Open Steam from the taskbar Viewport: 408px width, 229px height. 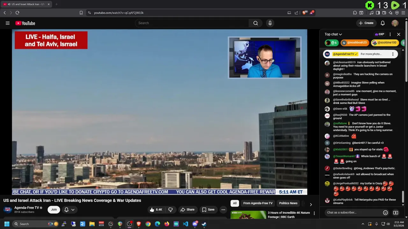[204, 224]
